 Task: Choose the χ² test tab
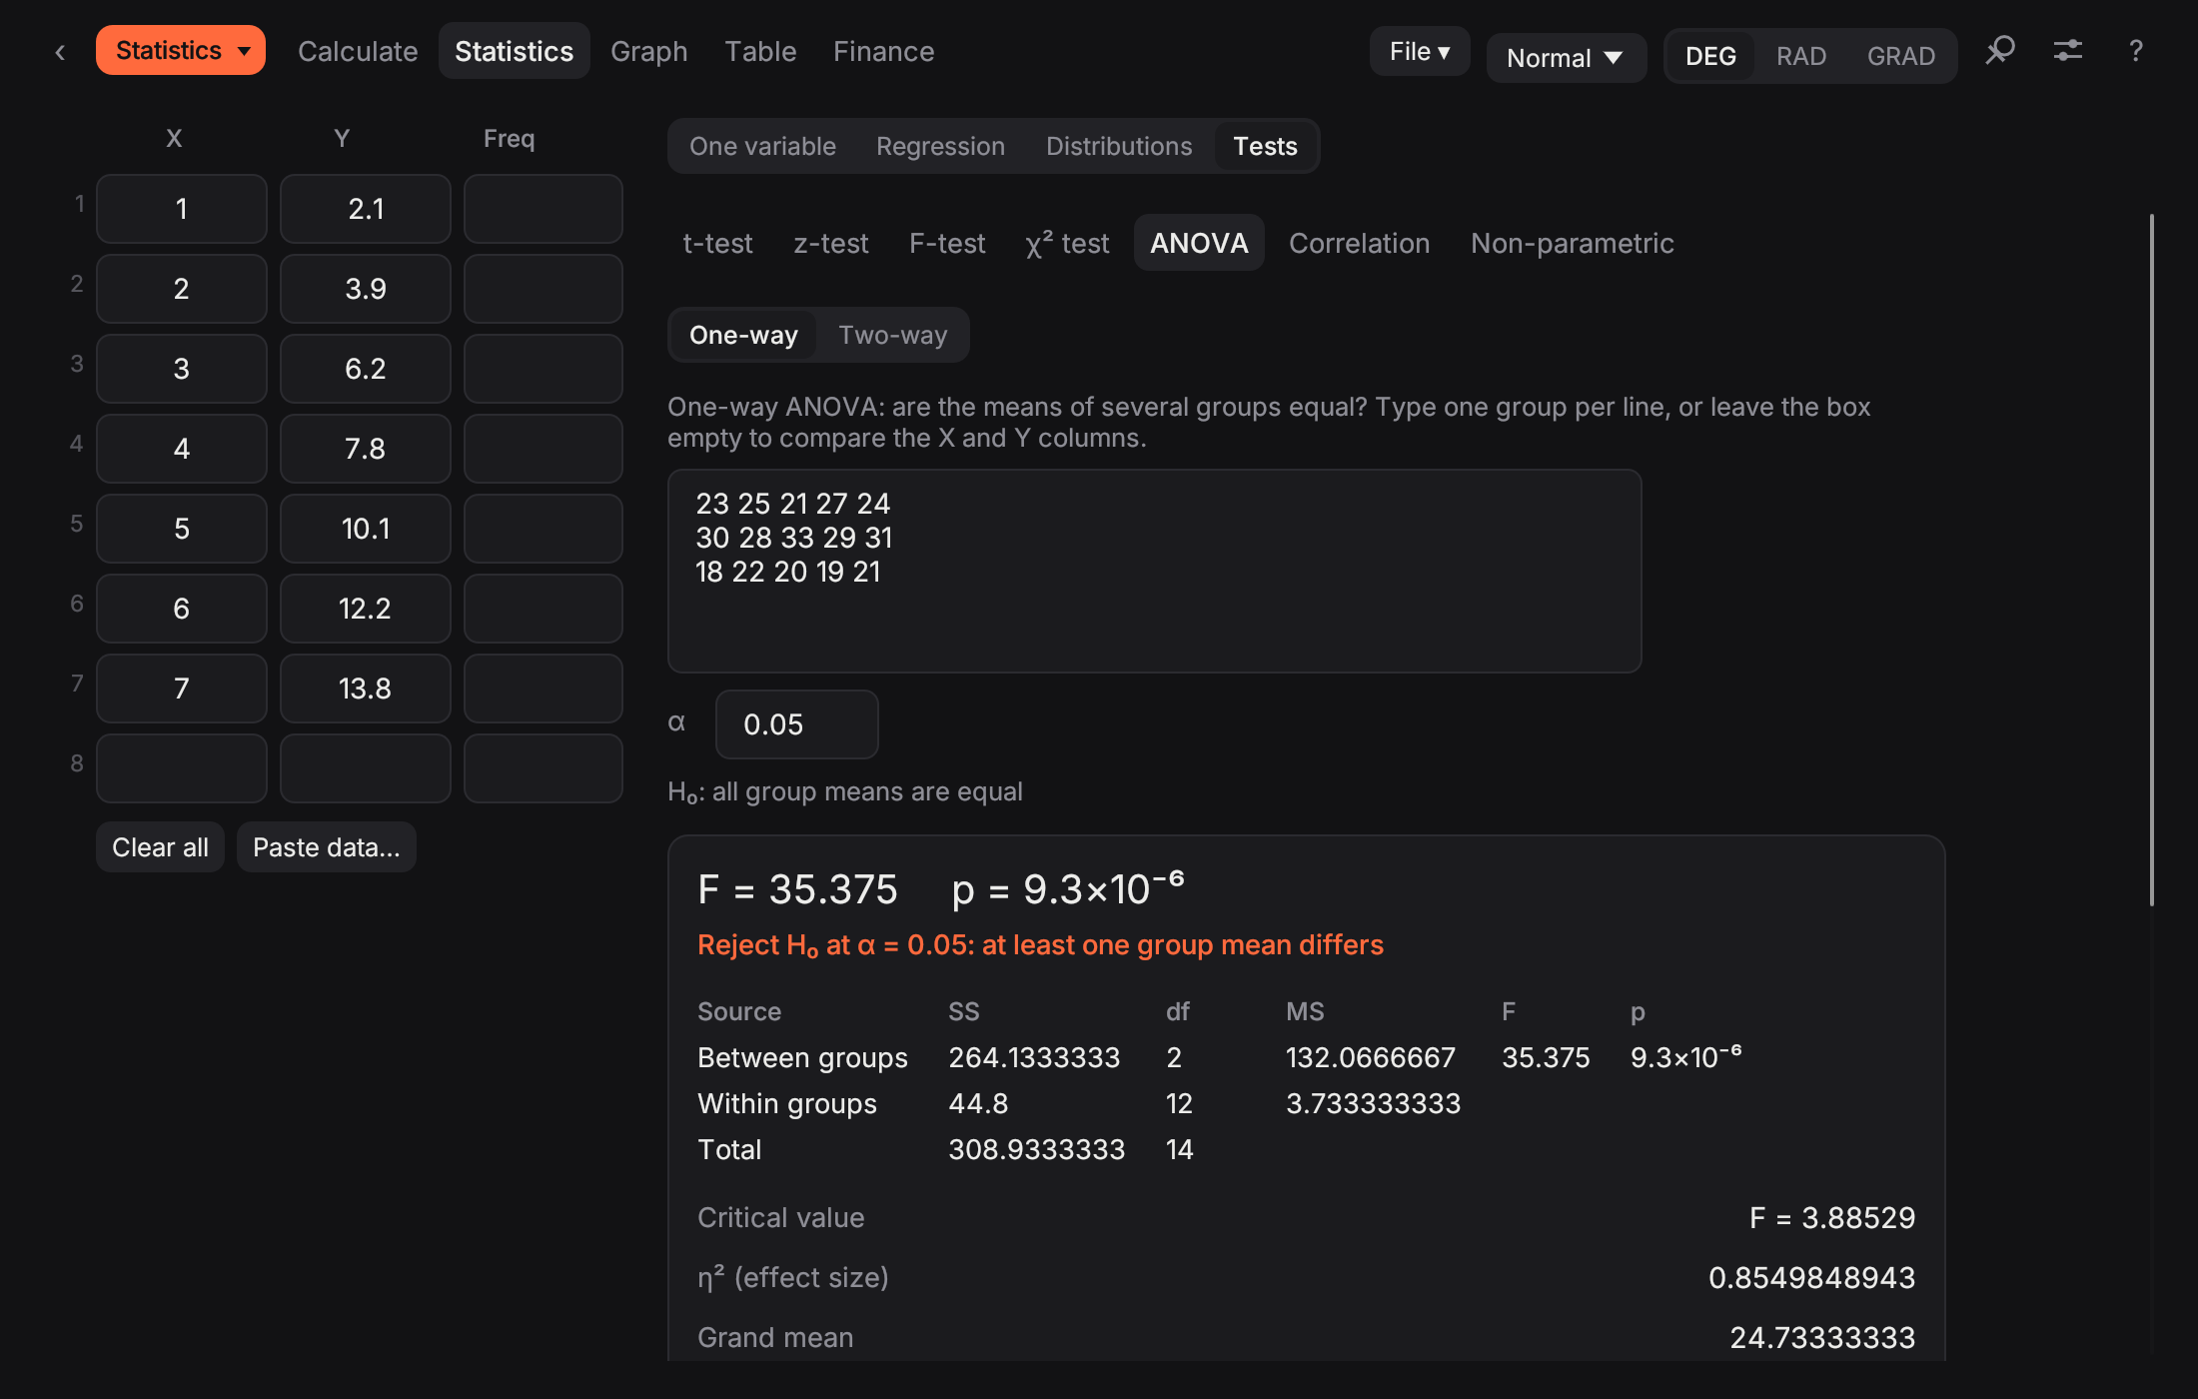click(x=1067, y=243)
